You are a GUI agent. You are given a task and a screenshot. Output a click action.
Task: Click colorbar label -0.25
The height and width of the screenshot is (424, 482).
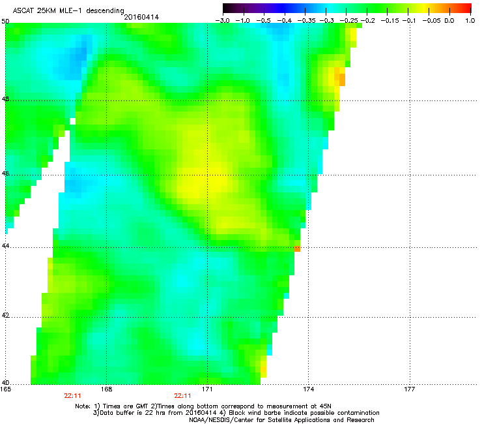tap(348, 21)
